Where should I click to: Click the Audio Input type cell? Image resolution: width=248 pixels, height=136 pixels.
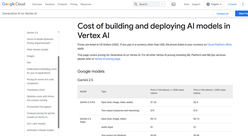click(x=107, y=127)
